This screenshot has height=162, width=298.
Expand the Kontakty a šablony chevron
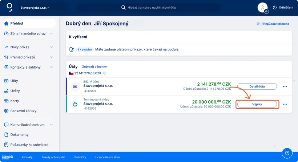(x=51, y=67)
